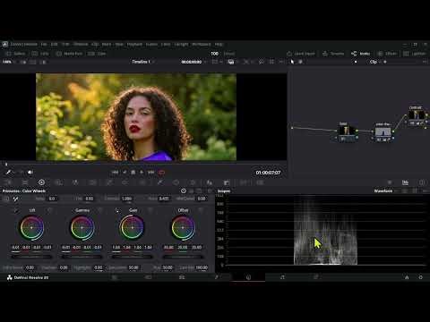Select the viewer color picker eyedropper

coord(9,172)
